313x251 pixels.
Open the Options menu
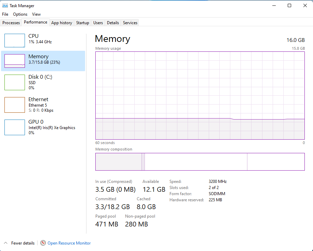pos(20,14)
